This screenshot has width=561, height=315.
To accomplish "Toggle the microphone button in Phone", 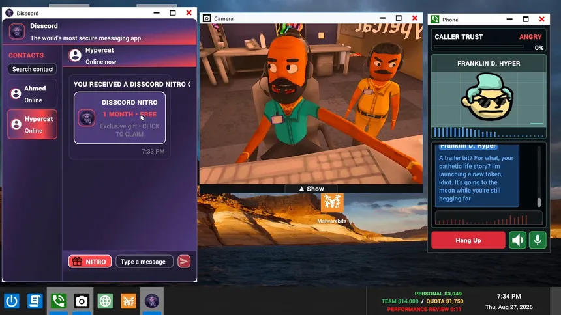I will pos(538,240).
